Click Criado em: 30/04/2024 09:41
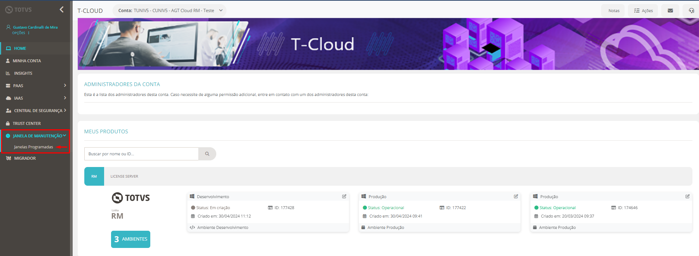This screenshot has height=256, width=699. click(396, 216)
